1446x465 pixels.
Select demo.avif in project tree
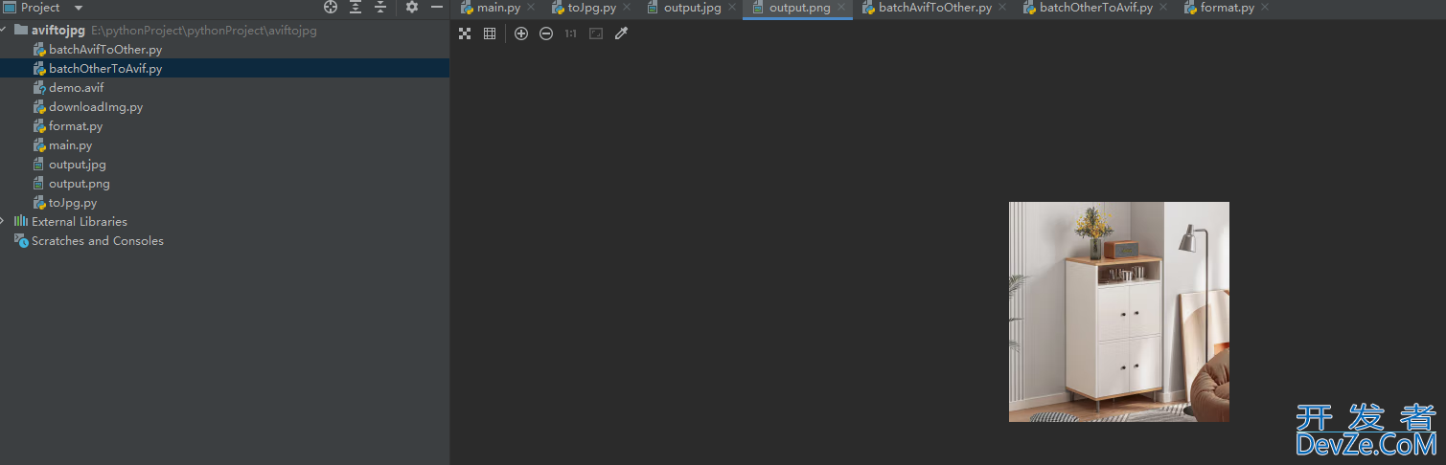point(76,88)
